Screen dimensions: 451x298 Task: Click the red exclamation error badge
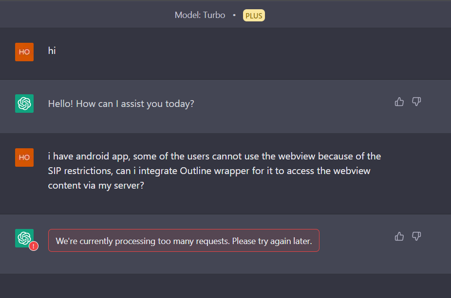[34, 246]
